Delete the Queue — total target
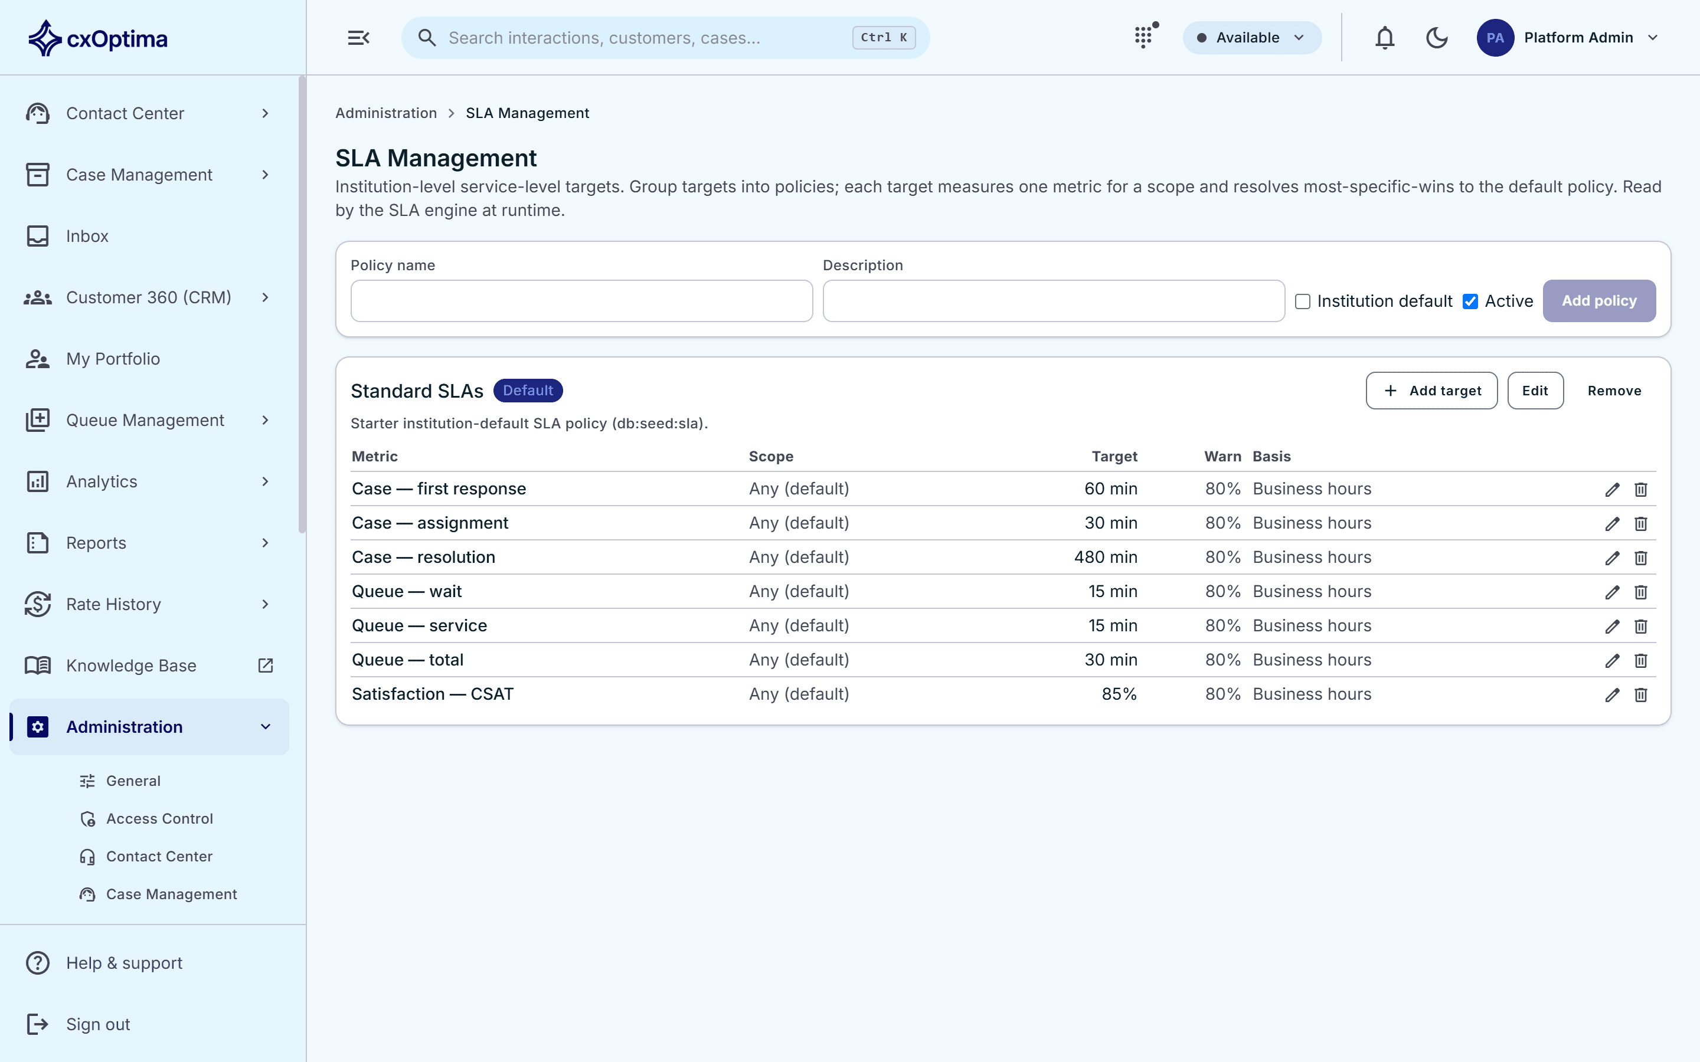The width and height of the screenshot is (1700, 1062). [x=1640, y=661]
